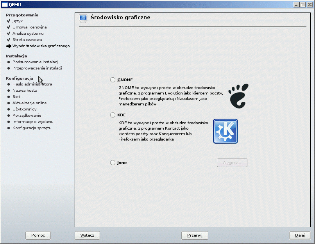Click the GNOME footprint logo

click(x=239, y=96)
